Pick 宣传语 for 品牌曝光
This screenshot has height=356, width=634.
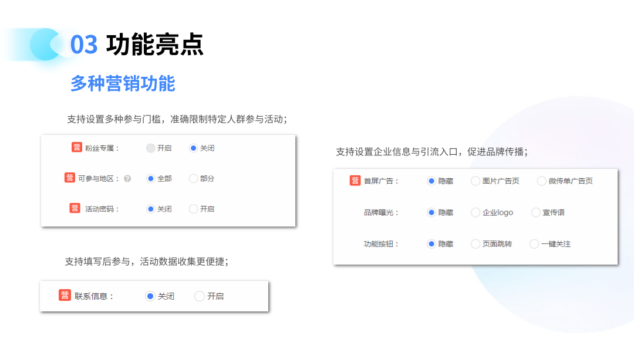pos(536,212)
